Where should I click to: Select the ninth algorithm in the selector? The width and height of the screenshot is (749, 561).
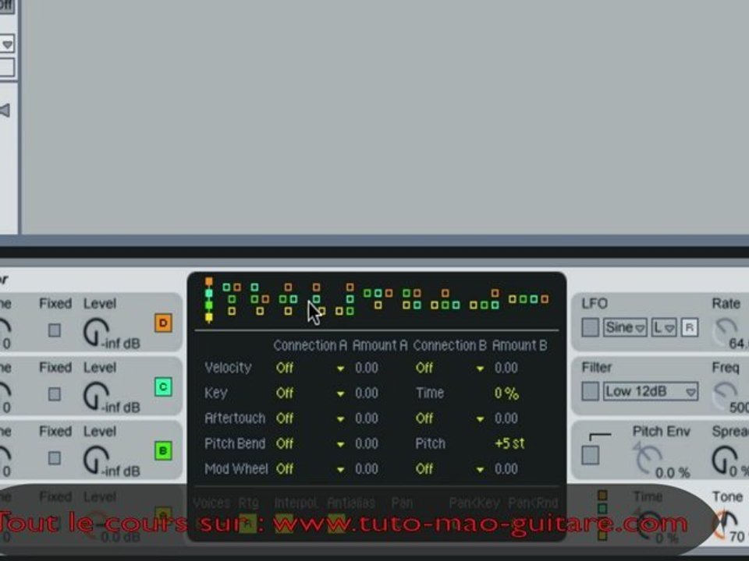pos(445,299)
